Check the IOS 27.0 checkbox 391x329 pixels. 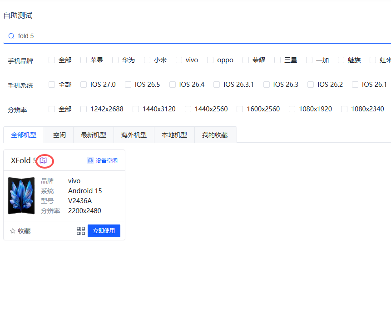(x=84, y=85)
